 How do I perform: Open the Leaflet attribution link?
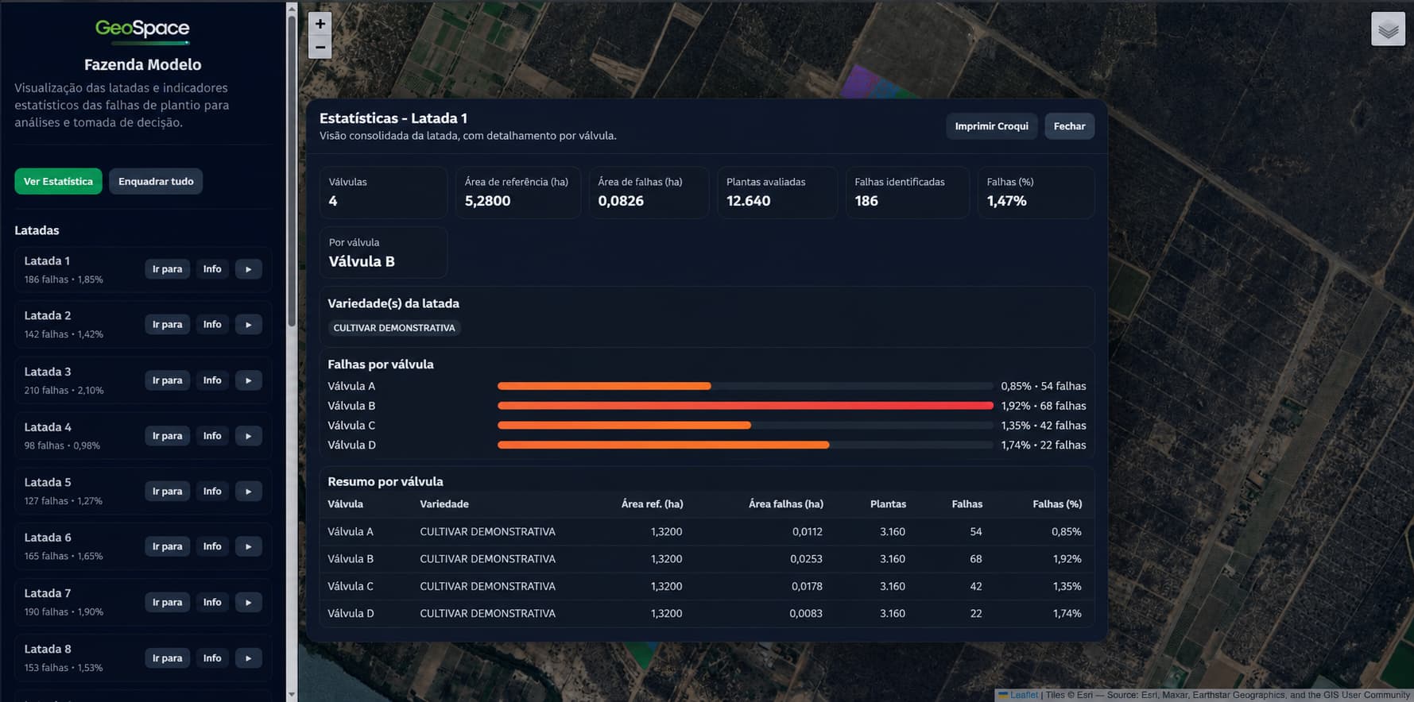1024,695
